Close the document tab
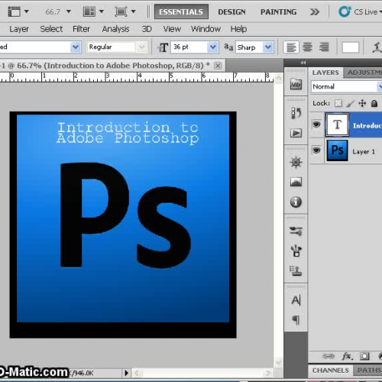This screenshot has height=382, width=382. click(218, 66)
